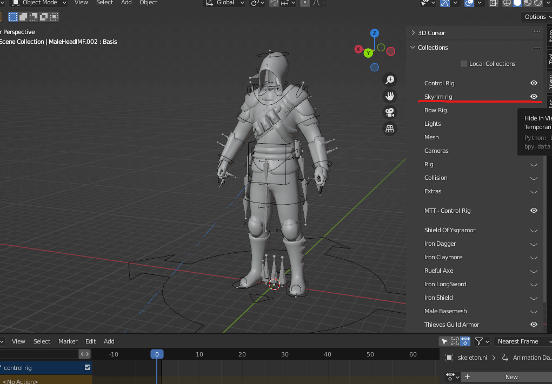The image size is (552, 384).
Task: Open the Nearest Frame dropdown
Action: tap(522, 341)
